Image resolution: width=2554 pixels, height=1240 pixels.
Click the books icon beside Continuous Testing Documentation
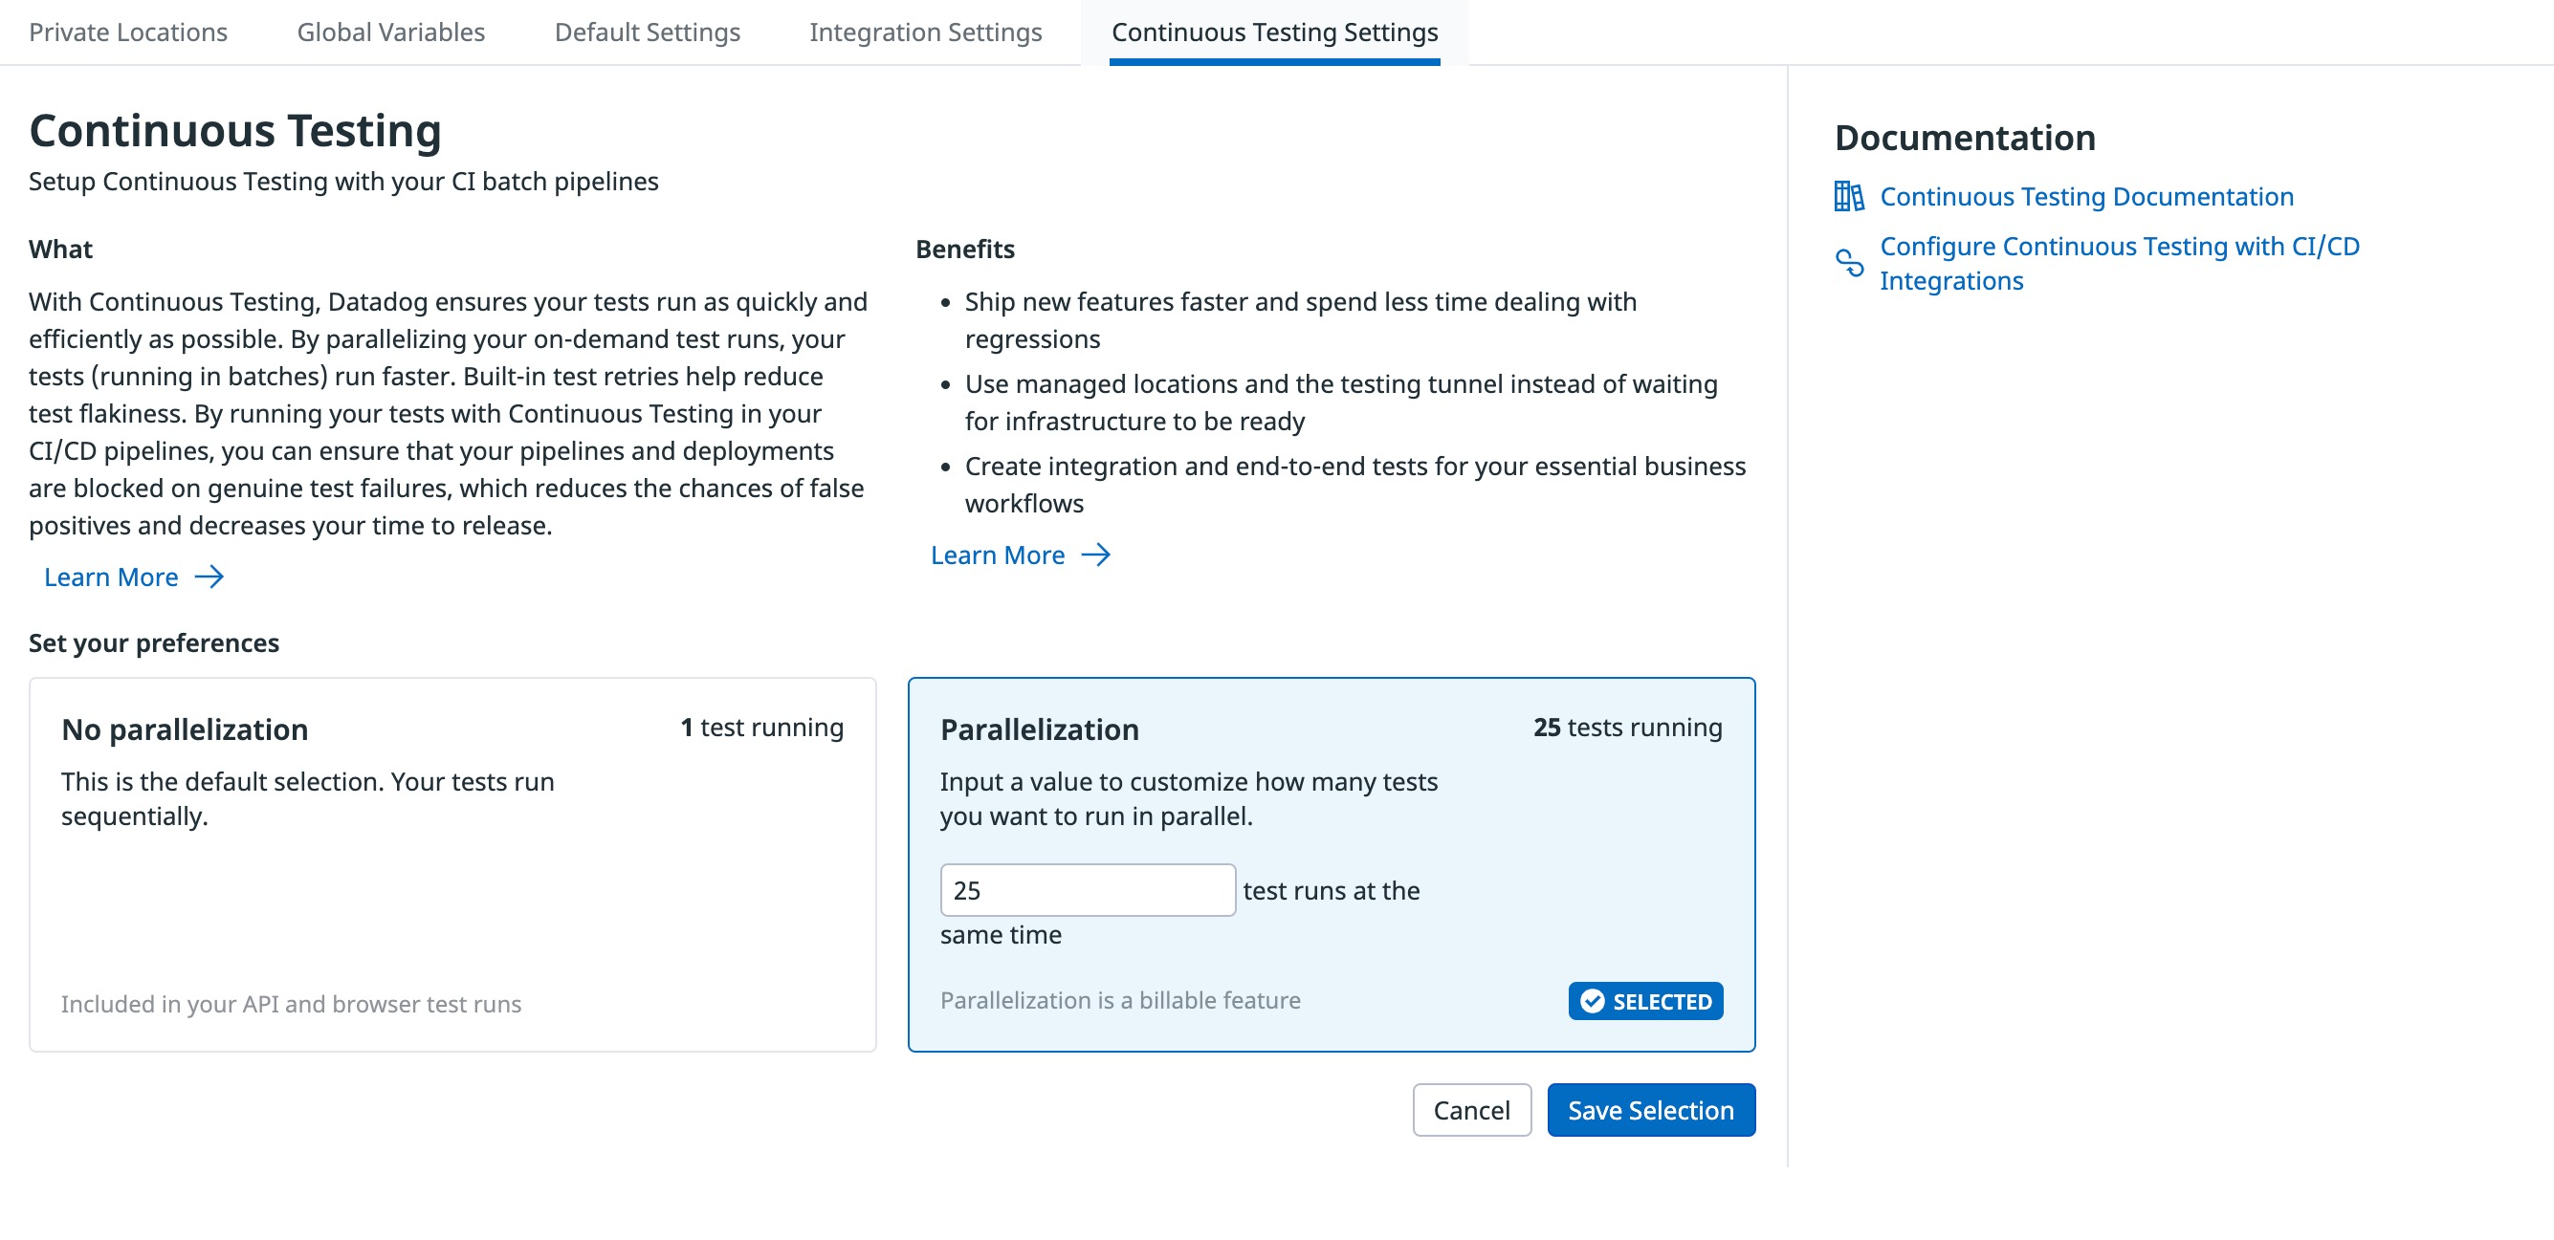click(1850, 196)
